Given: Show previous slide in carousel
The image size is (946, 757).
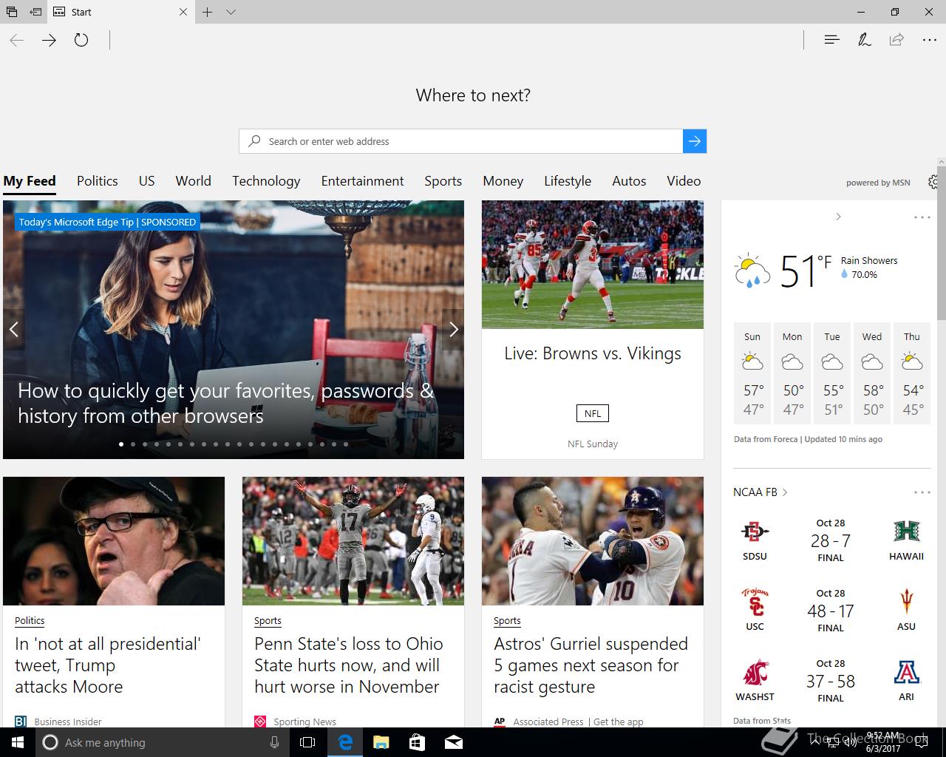Looking at the screenshot, I should [13, 330].
